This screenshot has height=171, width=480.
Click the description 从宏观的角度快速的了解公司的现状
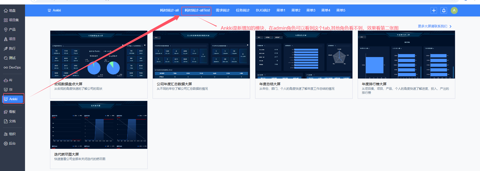[x=78, y=89]
